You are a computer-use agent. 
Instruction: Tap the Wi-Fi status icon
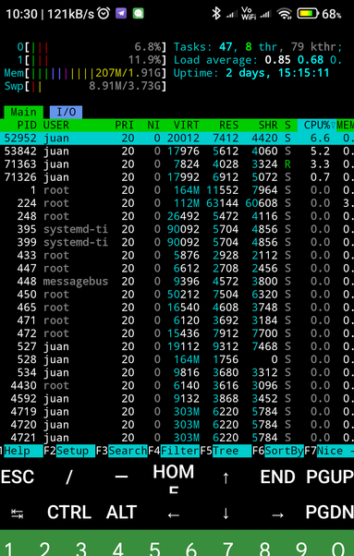tap(285, 14)
